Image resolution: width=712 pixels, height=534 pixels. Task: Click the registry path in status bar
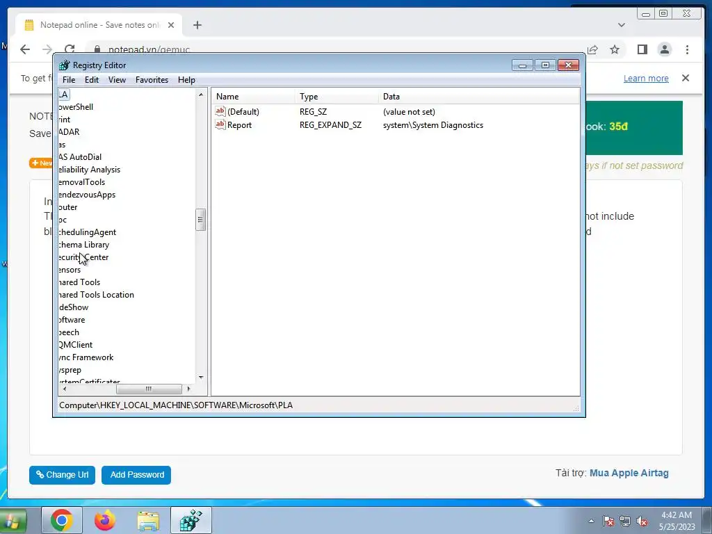176,405
